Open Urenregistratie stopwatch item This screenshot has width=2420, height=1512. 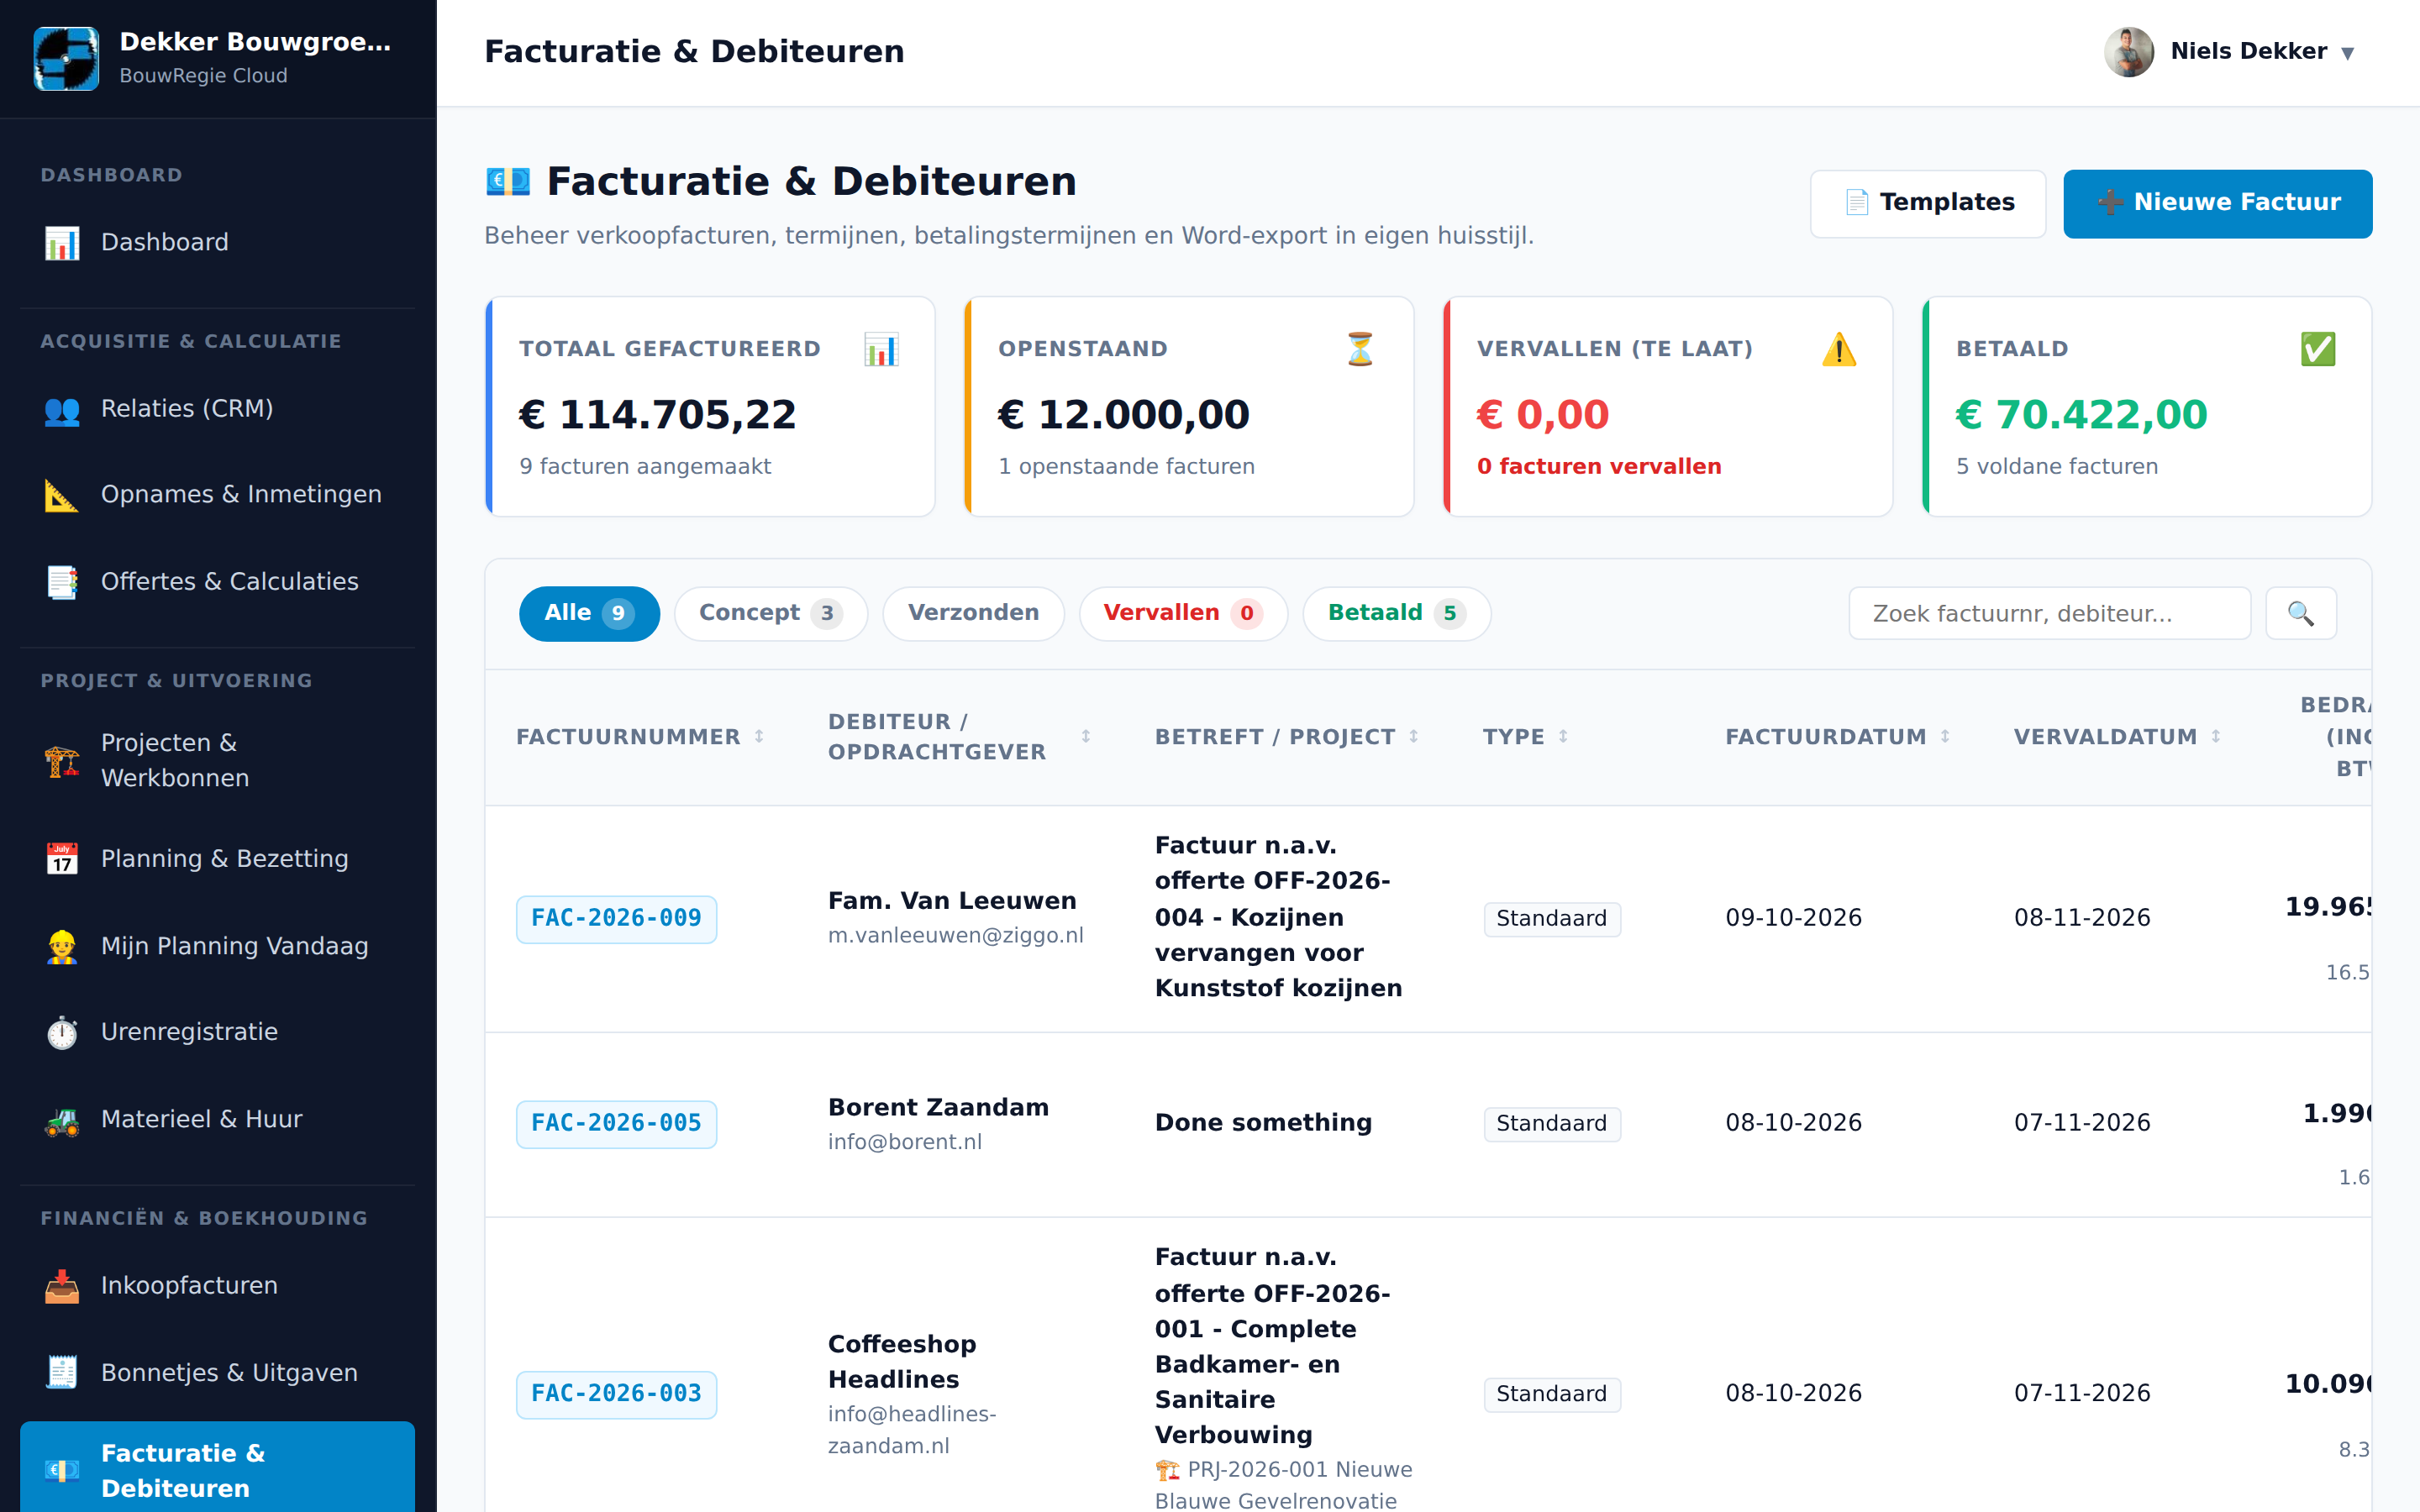point(217,1032)
